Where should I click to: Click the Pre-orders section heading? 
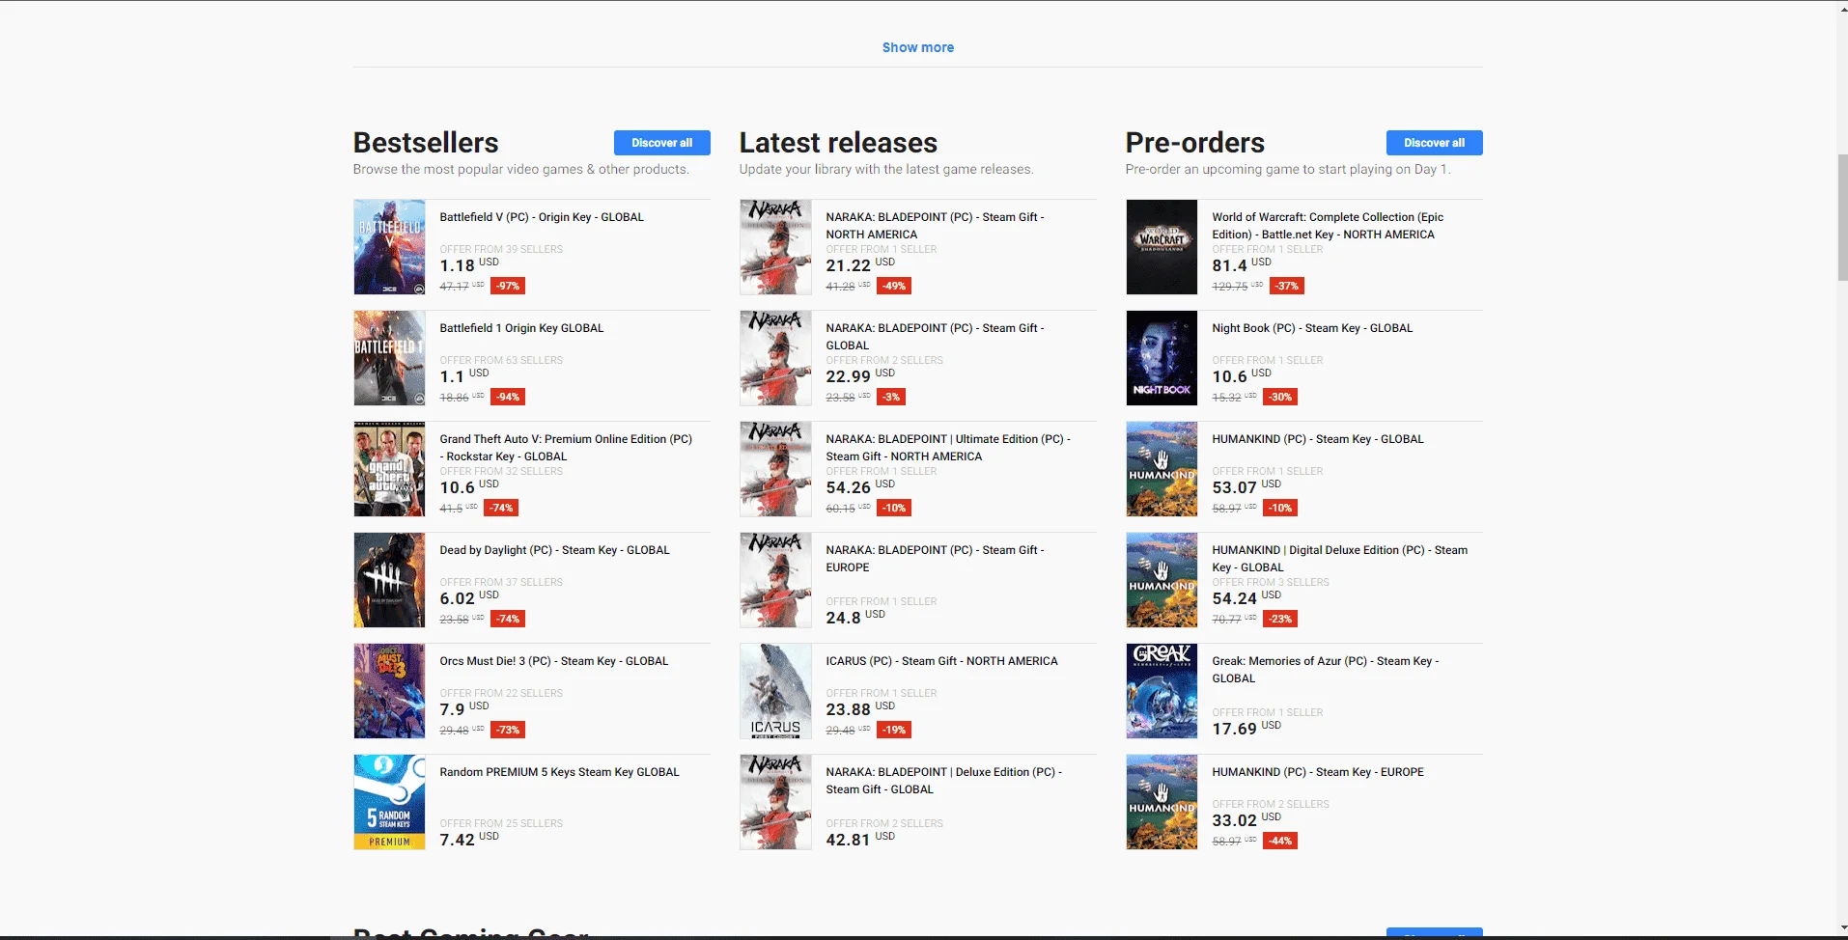pyautogui.click(x=1195, y=143)
